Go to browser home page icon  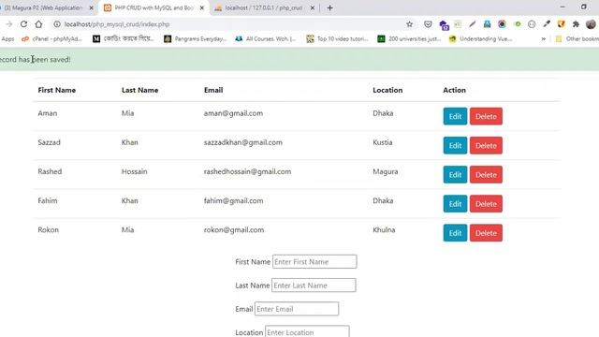point(38,24)
